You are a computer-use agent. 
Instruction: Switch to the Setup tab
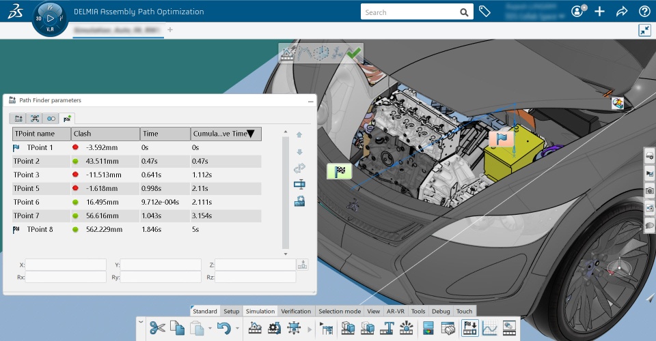(232, 311)
